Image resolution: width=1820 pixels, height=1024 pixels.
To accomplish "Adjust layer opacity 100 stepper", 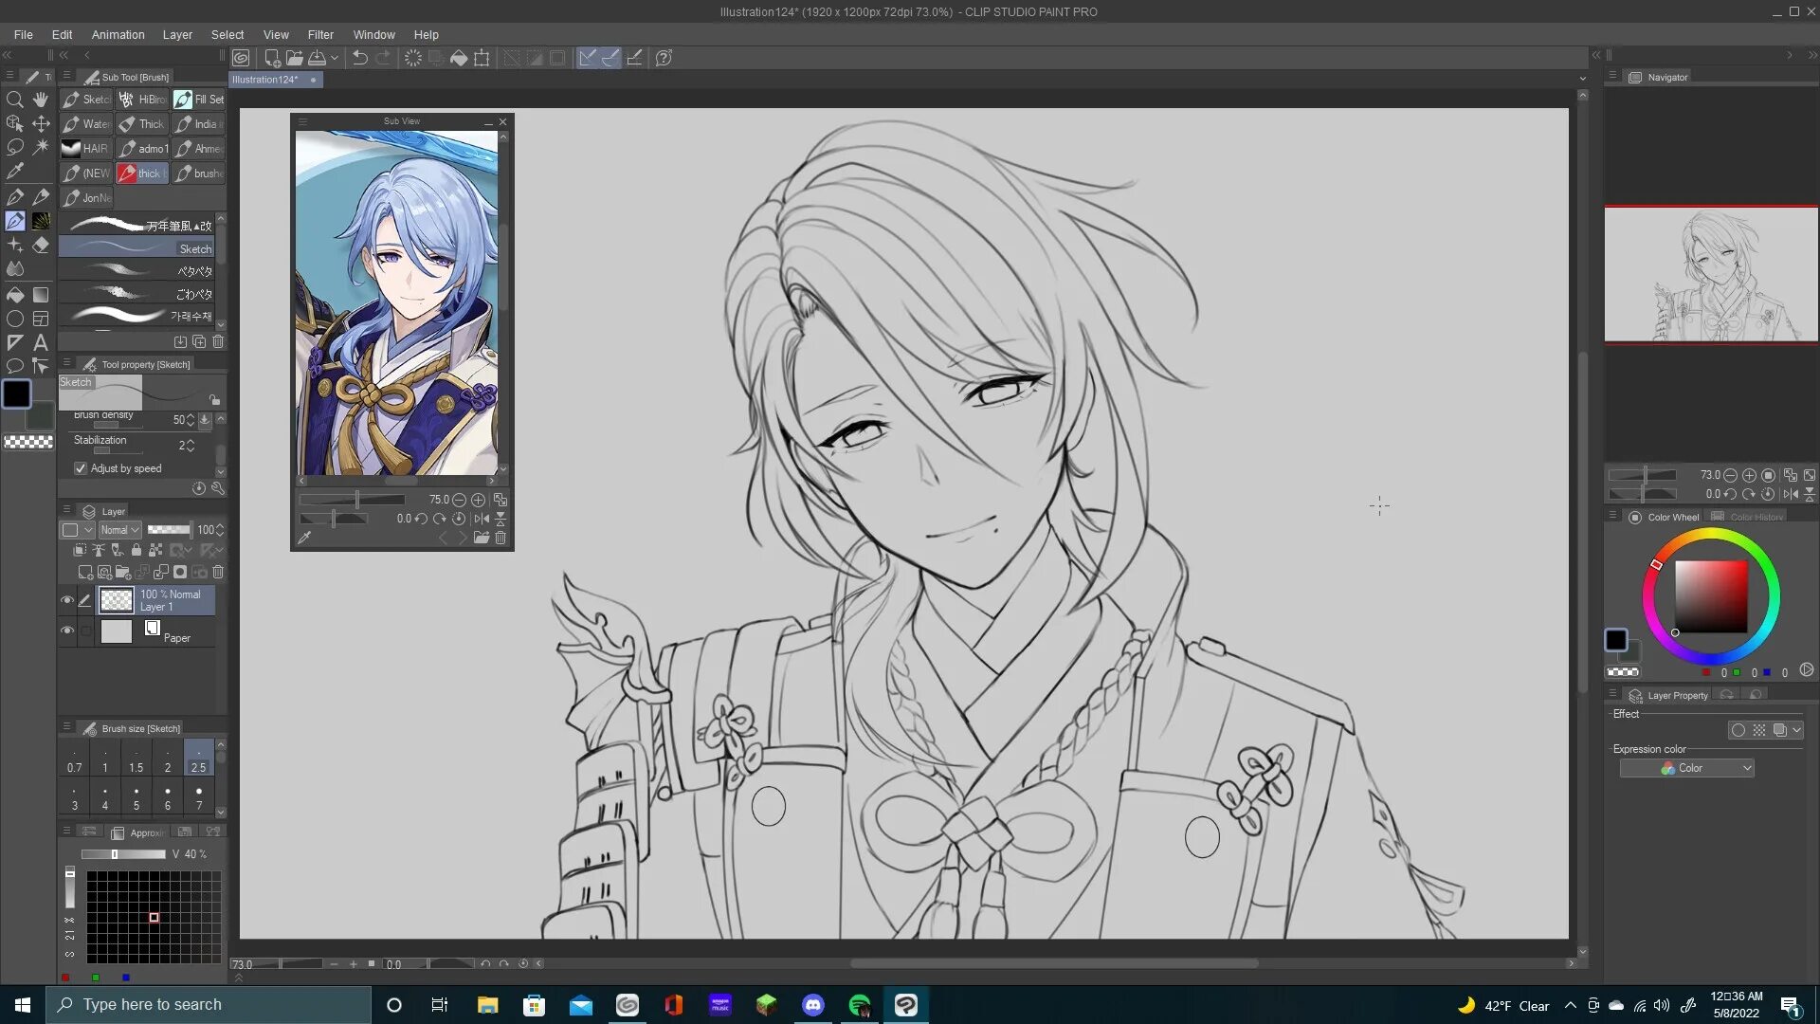I will (x=220, y=530).
